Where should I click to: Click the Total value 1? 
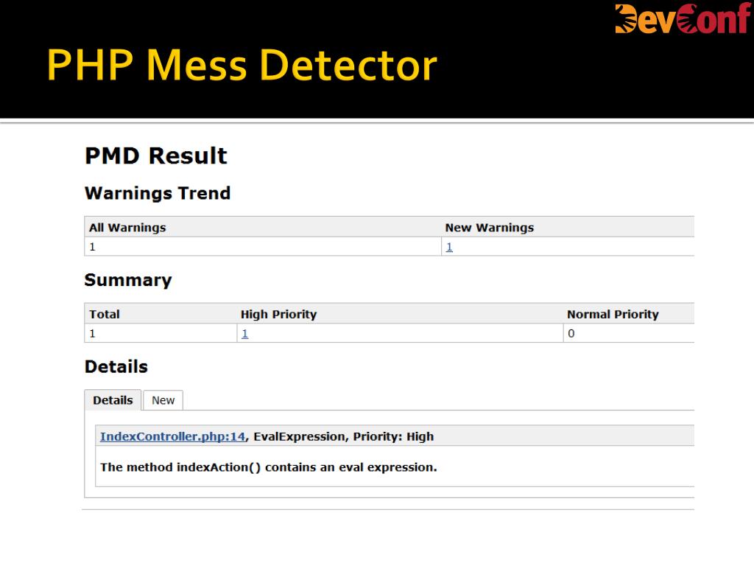click(92, 334)
